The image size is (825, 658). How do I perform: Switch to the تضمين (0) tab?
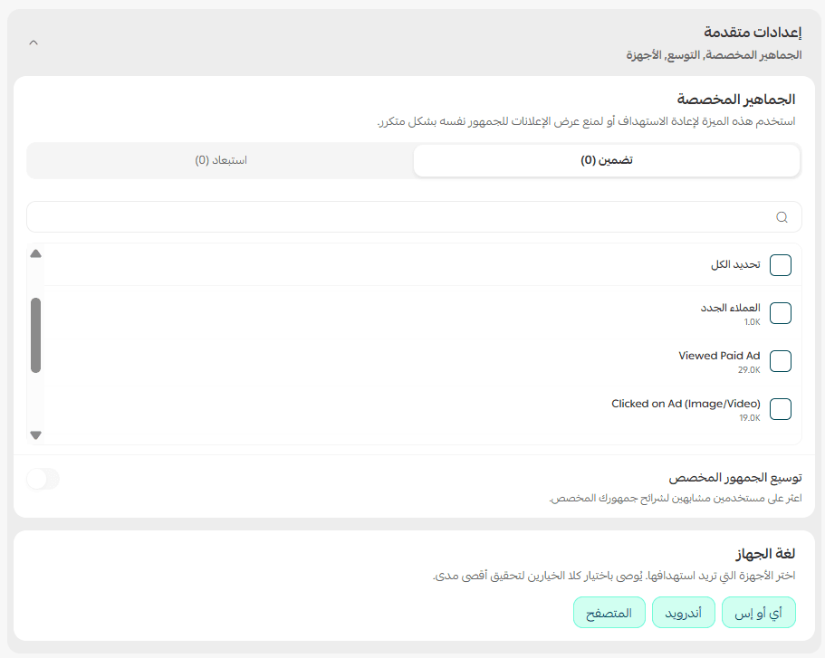(x=607, y=160)
